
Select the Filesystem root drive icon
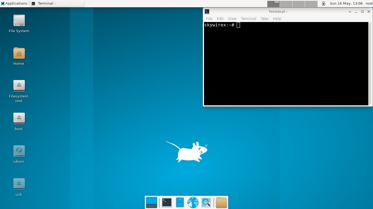click(x=19, y=85)
